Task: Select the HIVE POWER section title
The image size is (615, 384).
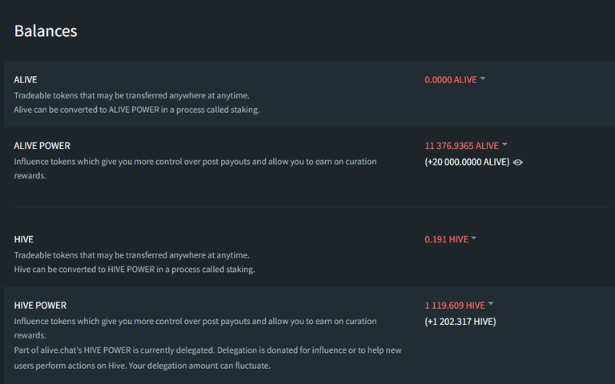Action: coord(40,306)
